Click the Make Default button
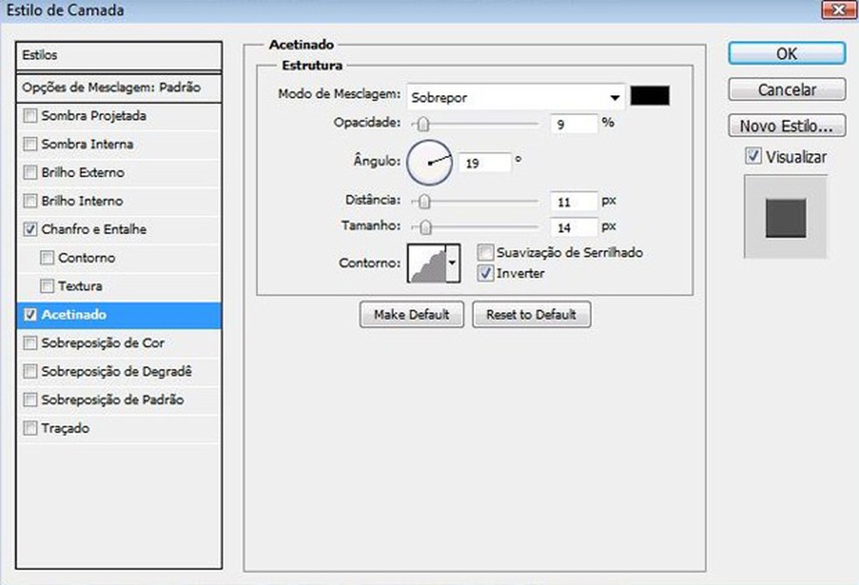 point(411,314)
